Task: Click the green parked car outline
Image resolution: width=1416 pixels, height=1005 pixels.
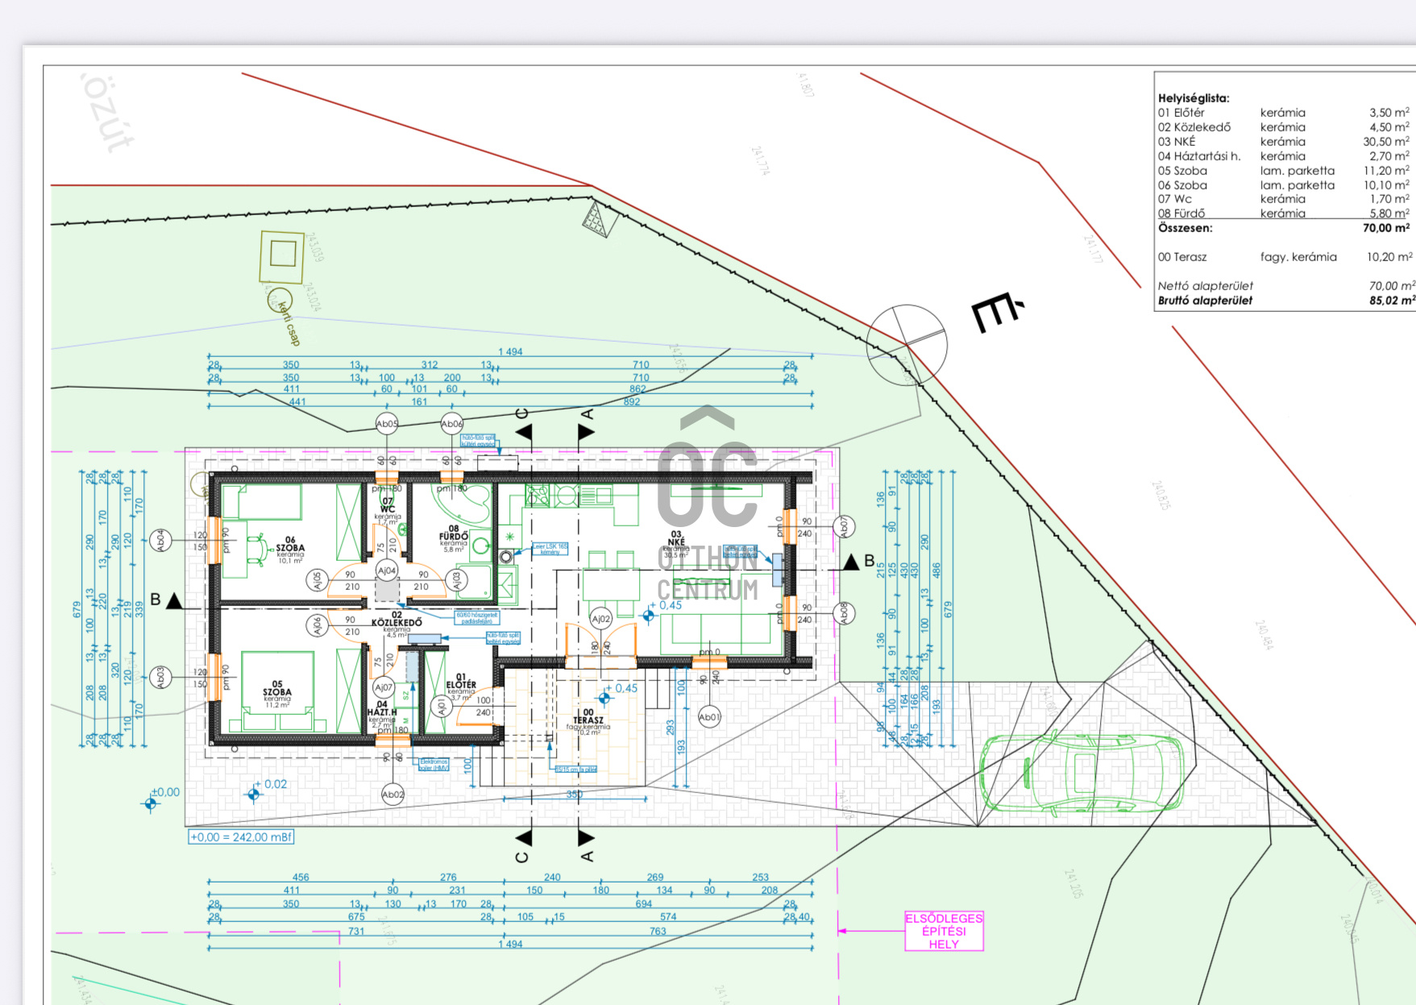Action: pos(1082,772)
